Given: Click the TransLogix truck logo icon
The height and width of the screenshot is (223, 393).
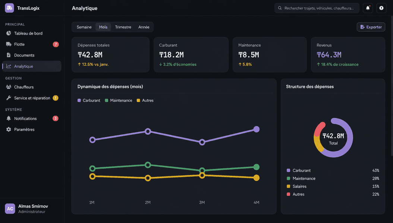Looking at the screenshot, I should (9, 8).
